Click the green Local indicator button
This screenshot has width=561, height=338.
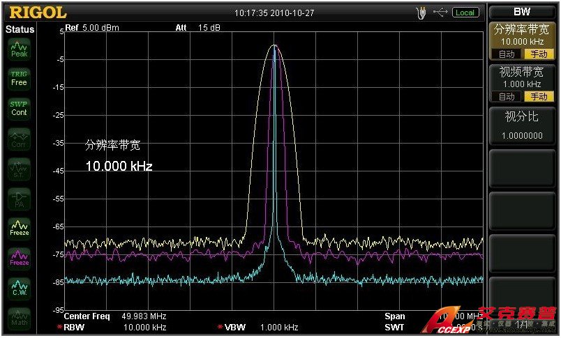[465, 13]
